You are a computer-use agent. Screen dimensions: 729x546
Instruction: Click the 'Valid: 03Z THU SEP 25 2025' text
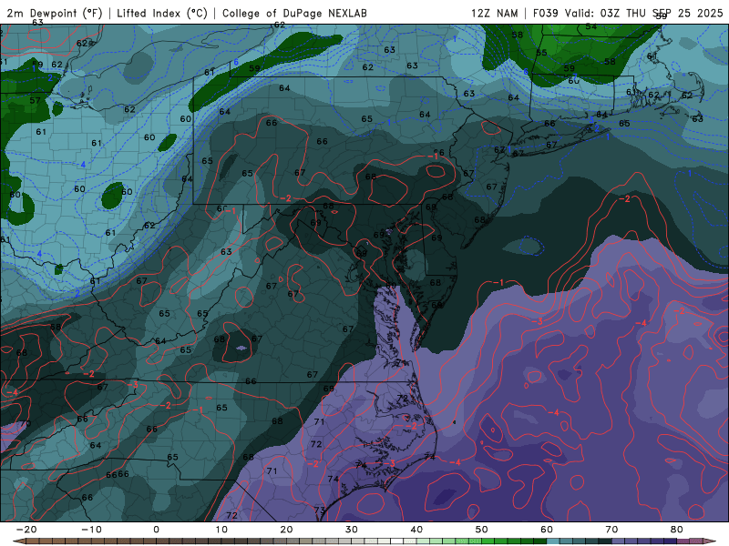click(x=644, y=13)
